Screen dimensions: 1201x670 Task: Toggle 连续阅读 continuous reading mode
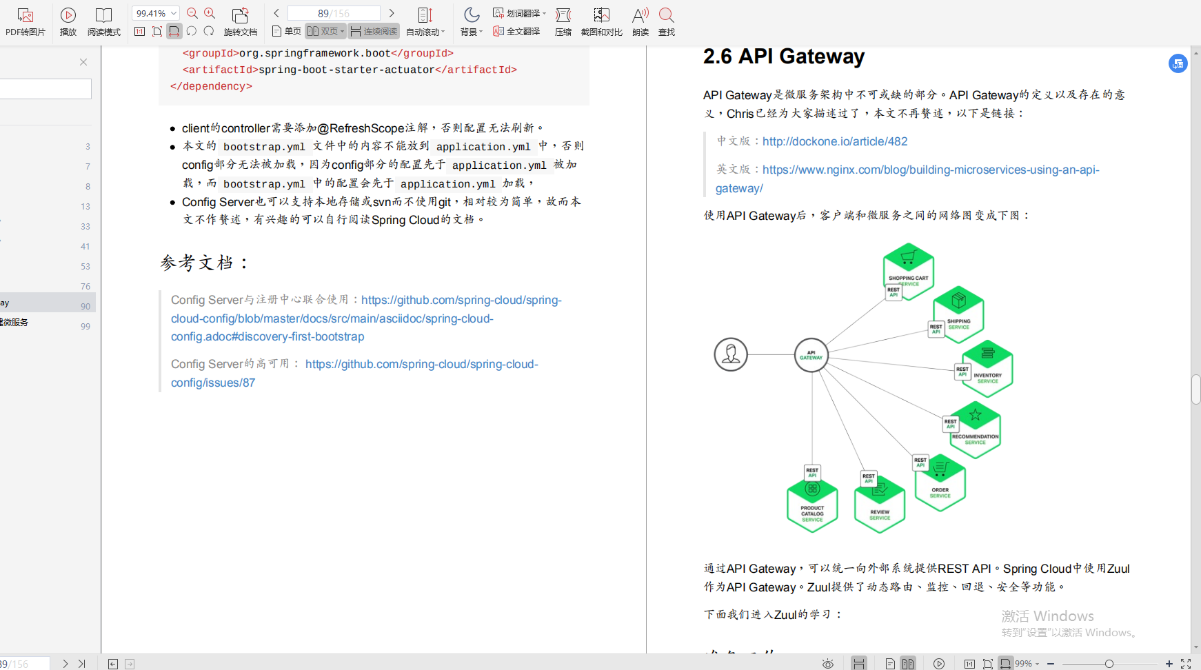[x=373, y=30]
